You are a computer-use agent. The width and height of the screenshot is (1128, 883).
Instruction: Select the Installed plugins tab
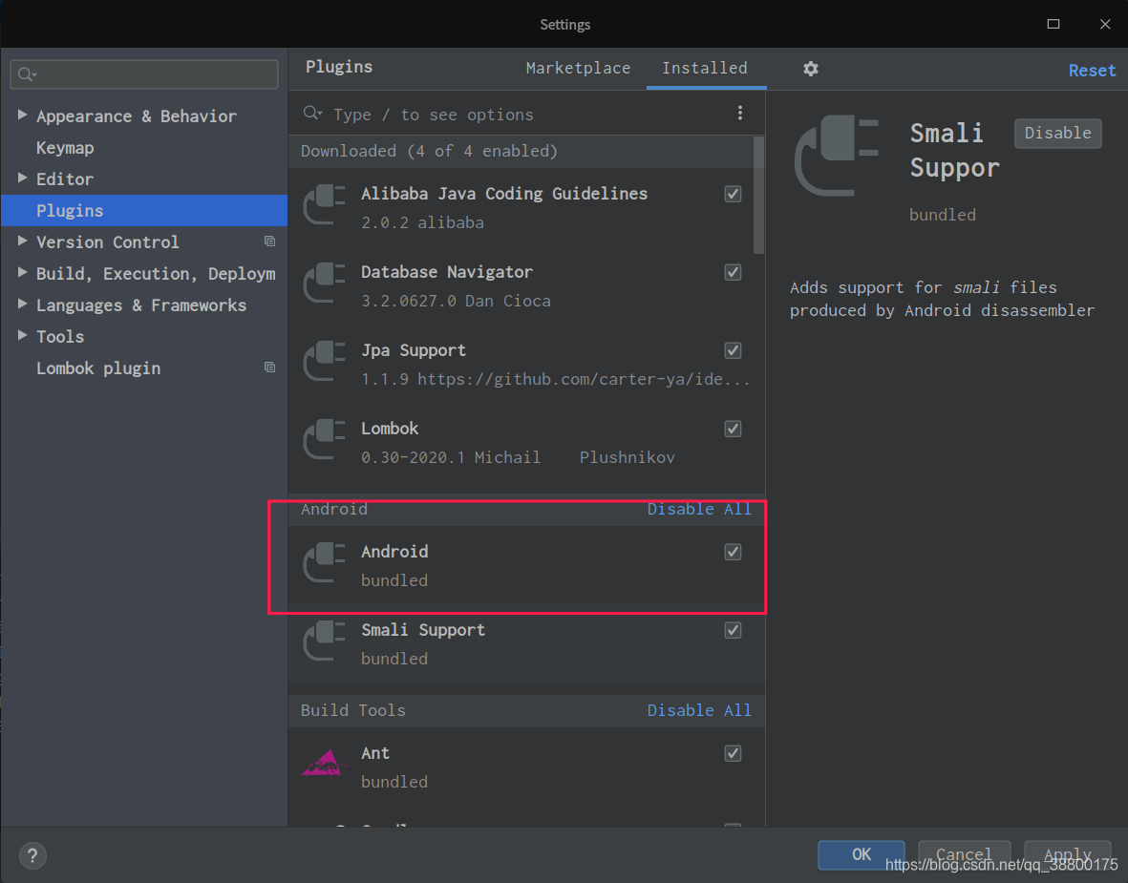click(x=705, y=68)
